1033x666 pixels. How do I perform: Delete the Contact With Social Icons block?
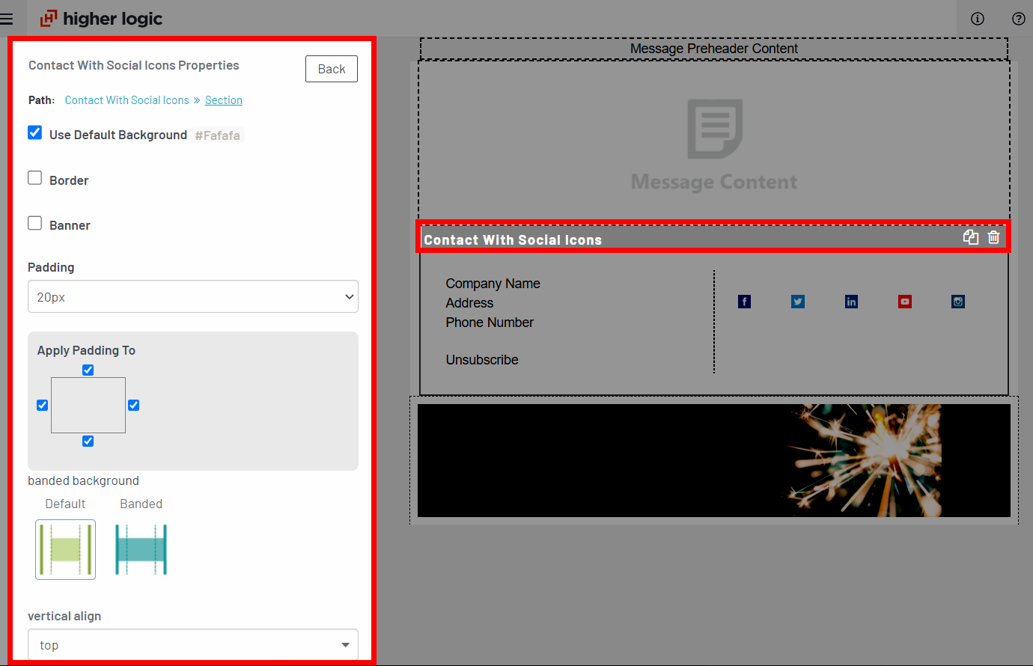click(x=993, y=237)
